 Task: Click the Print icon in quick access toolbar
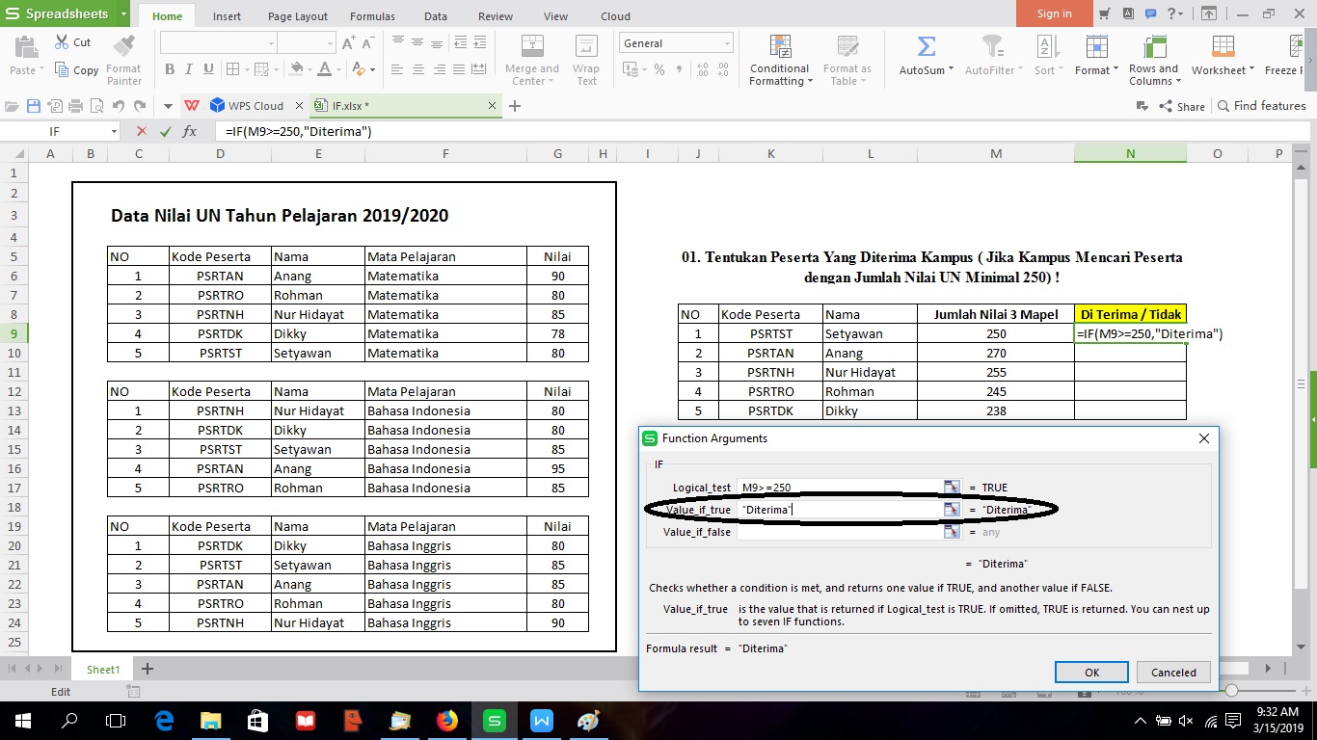click(75, 106)
